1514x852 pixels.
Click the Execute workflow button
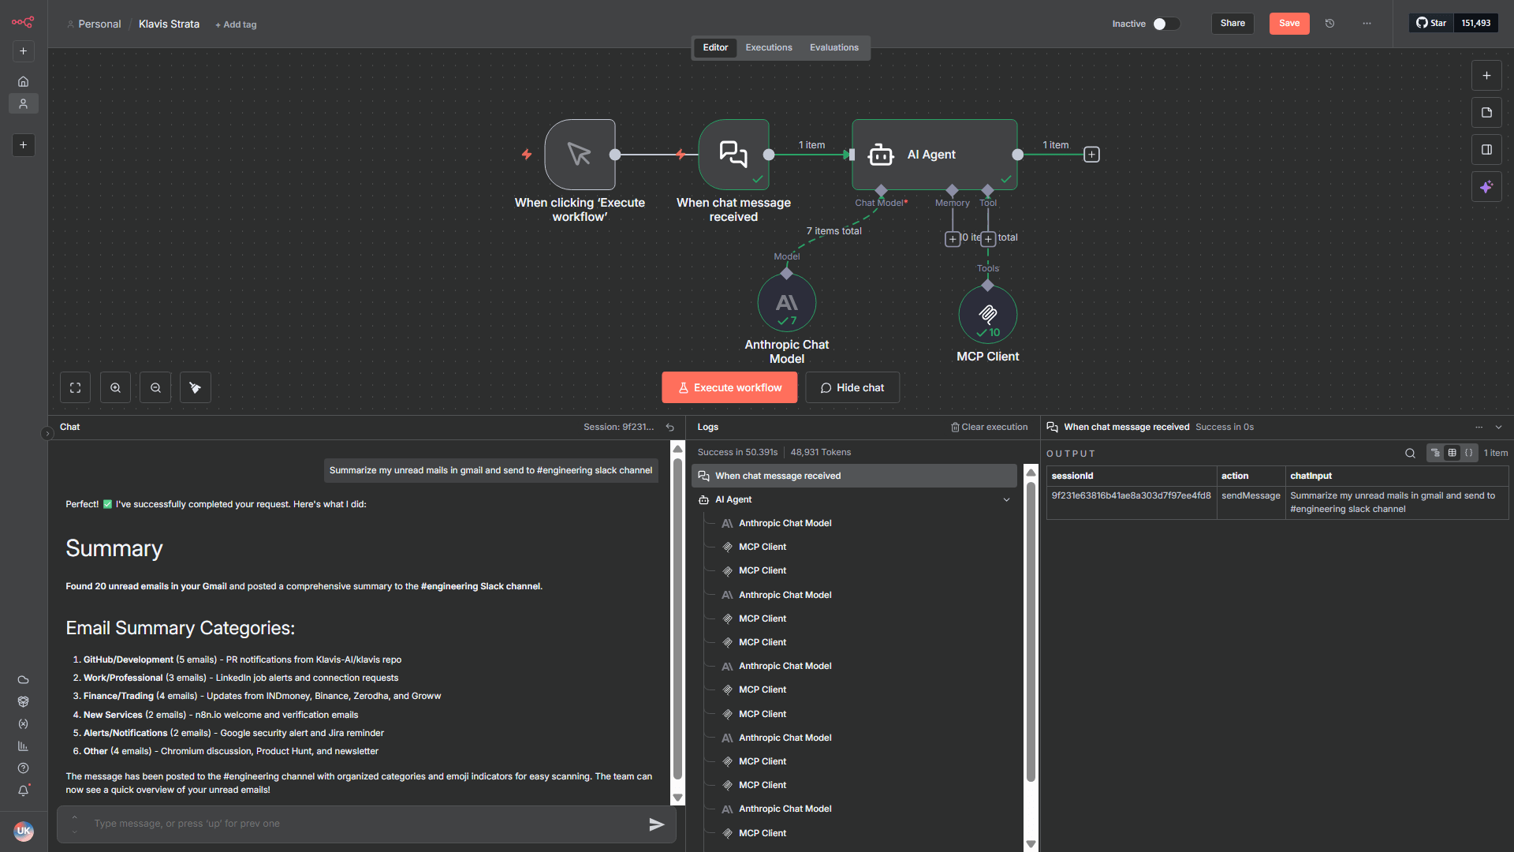[729, 387]
